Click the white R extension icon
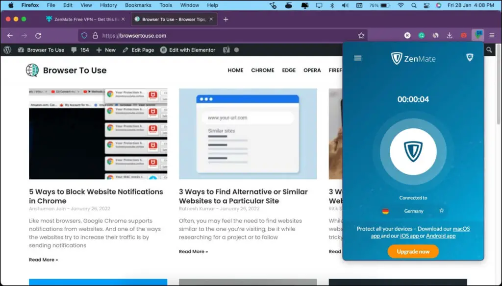 coord(407,36)
